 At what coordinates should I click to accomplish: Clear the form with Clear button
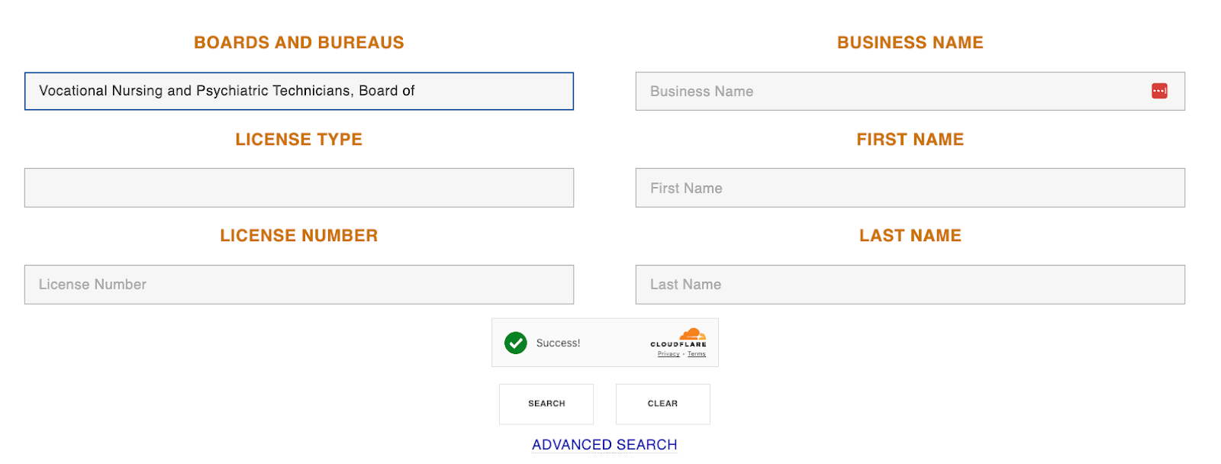click(662, 404)
